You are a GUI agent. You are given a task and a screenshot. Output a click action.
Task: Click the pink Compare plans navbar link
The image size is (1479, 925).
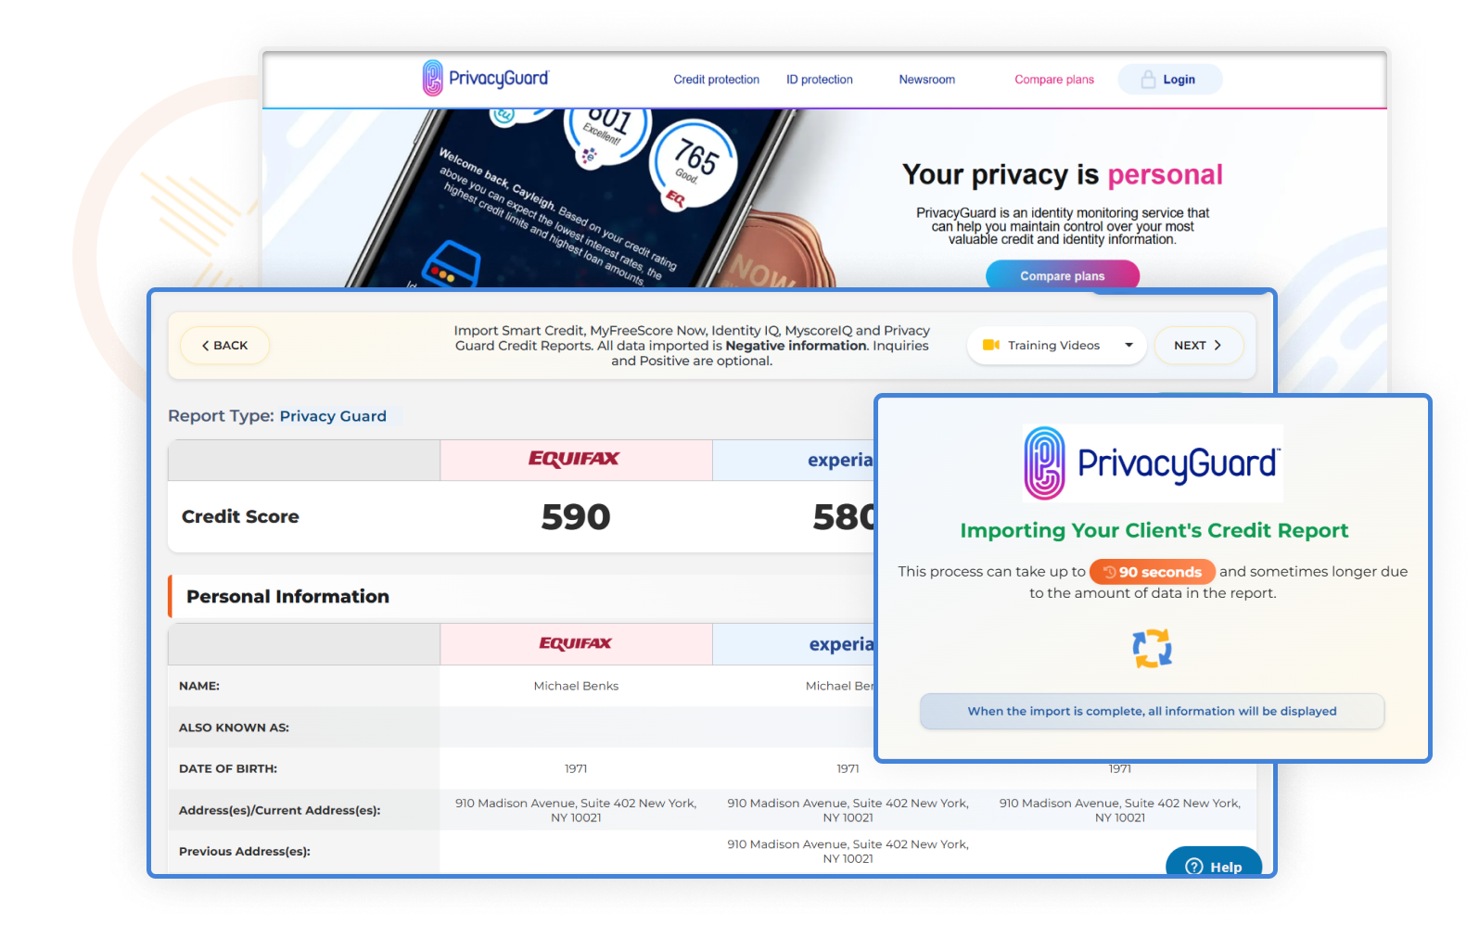(x=1053, y=80)
